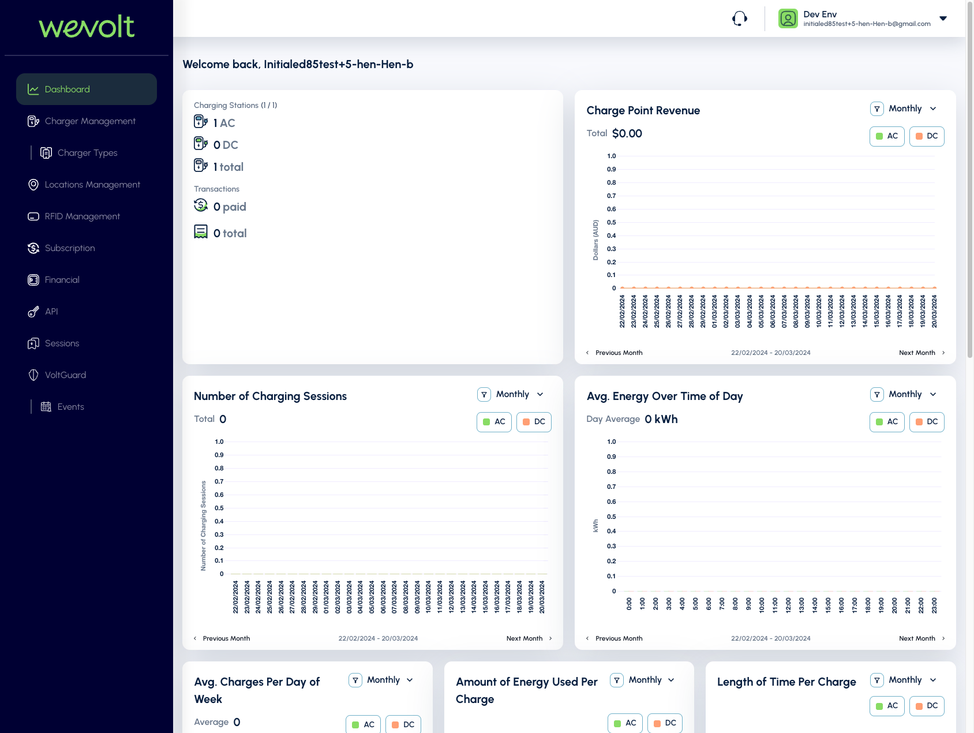Click the Locations Management pin icon

click(x=33, y=185)
